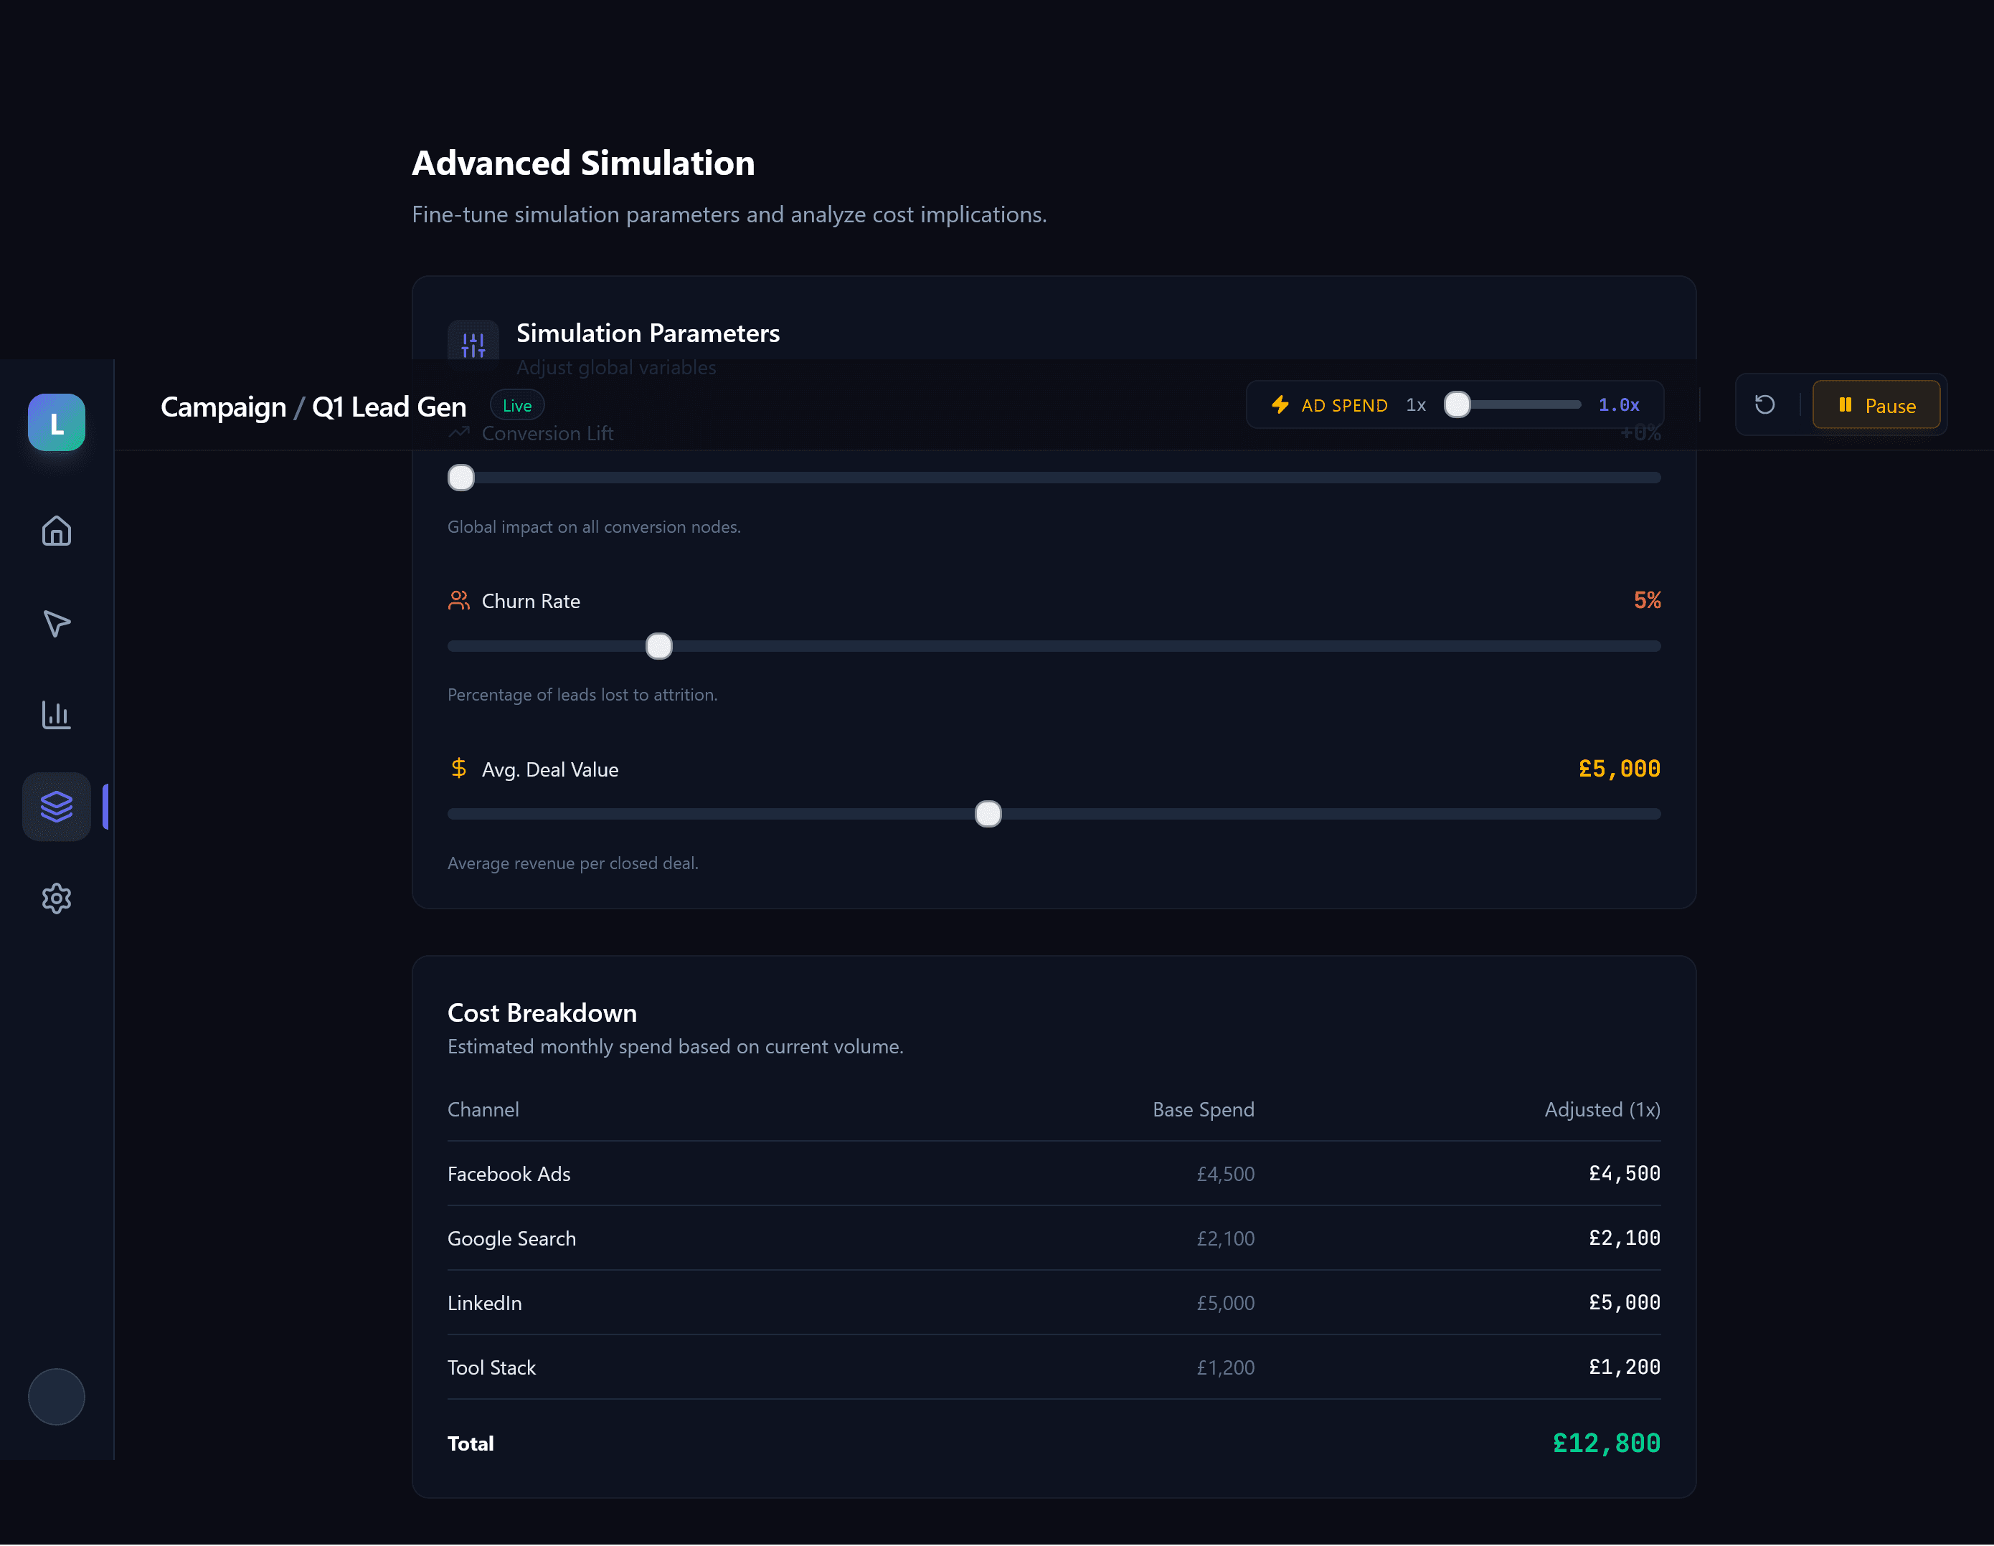Screen dimensions: 1994x1546
Task: Click the Adjusted (1x) column header
Action: point(1602,1110)
